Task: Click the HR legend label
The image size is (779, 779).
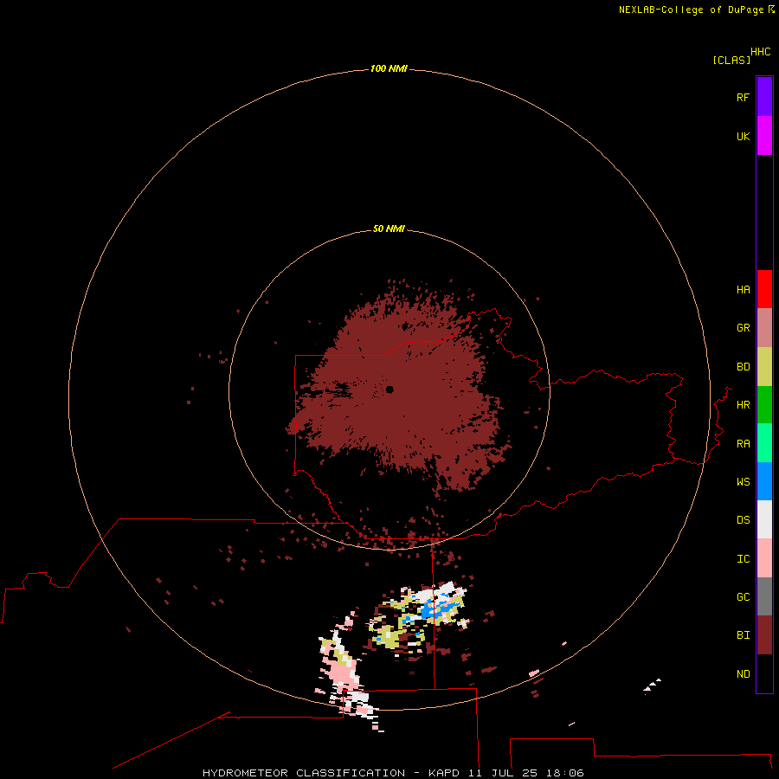Action: coord(743,405)
